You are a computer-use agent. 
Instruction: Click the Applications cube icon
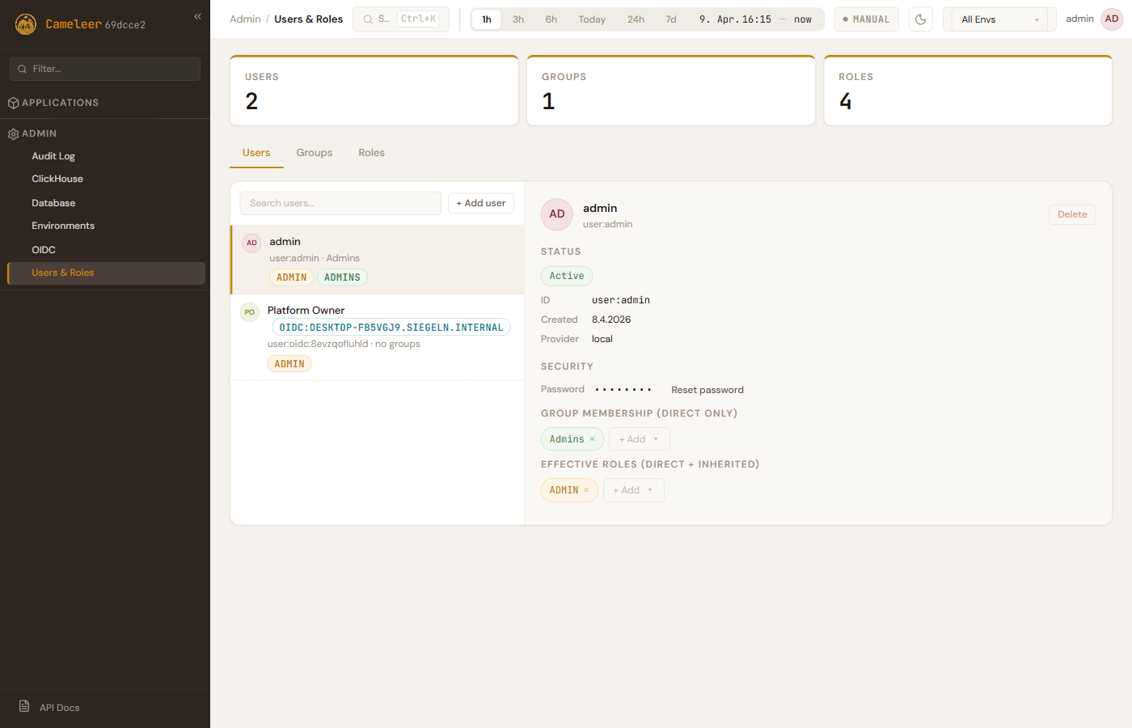click(13, 103)
